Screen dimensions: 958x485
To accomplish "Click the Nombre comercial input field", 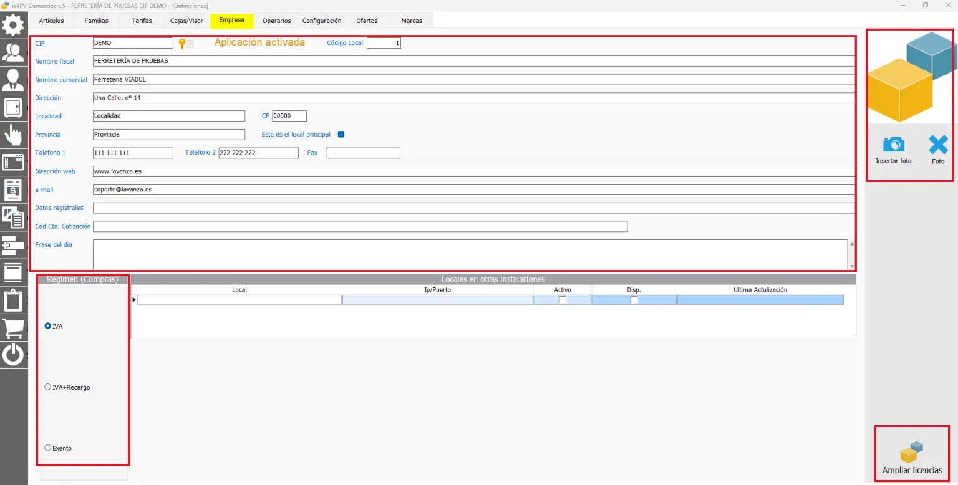I will coord(473,80).
